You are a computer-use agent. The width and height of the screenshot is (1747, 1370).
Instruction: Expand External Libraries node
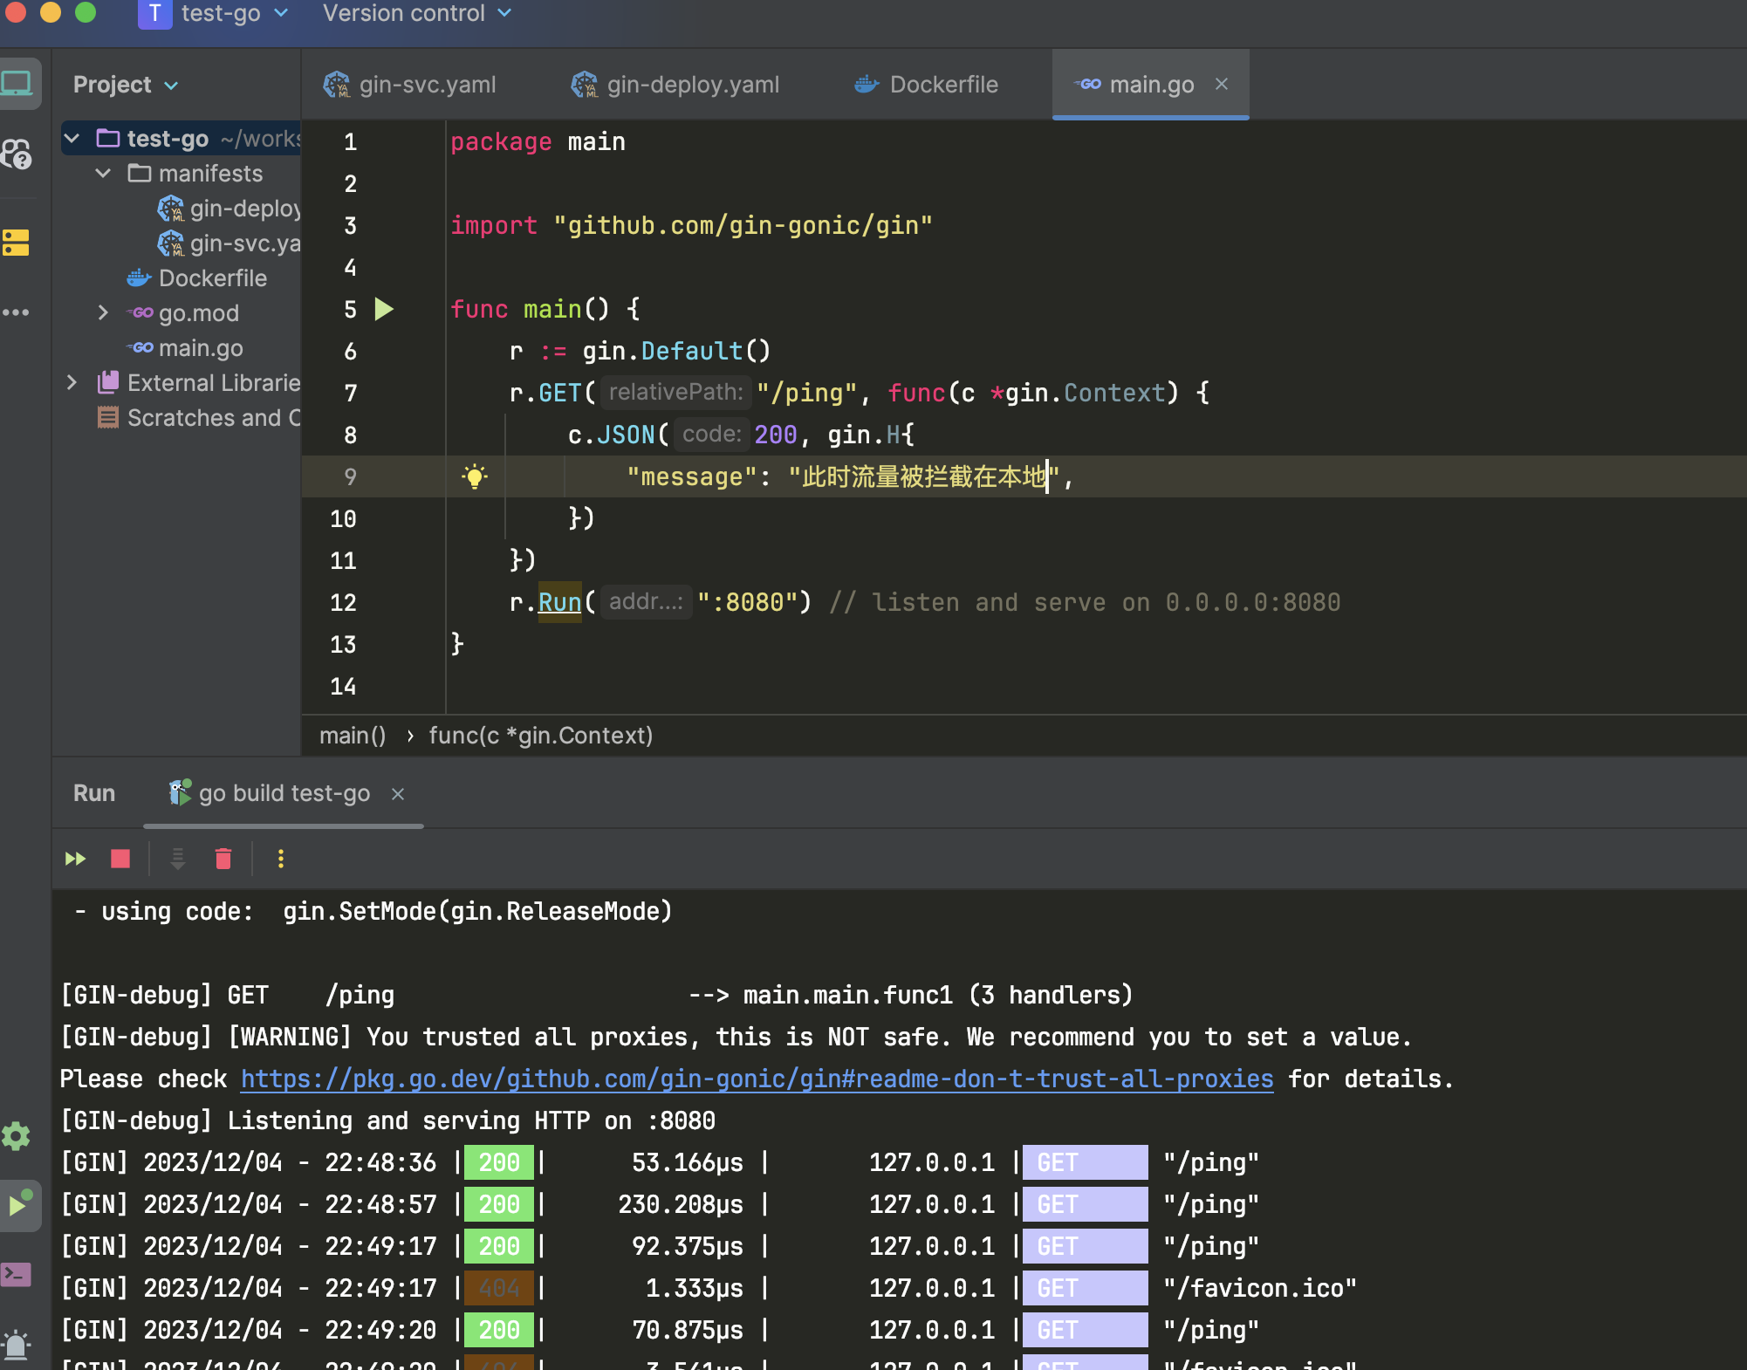[72, 383]
